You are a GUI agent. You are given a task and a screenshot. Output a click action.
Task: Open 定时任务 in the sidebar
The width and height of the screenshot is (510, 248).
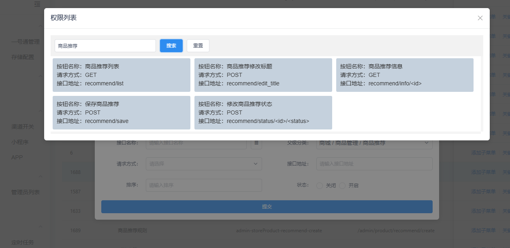[23, 242]
